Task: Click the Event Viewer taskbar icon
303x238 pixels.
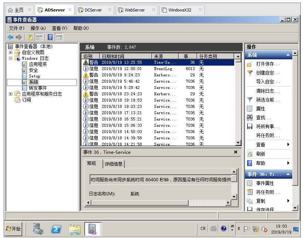Action: click(92, 229)
